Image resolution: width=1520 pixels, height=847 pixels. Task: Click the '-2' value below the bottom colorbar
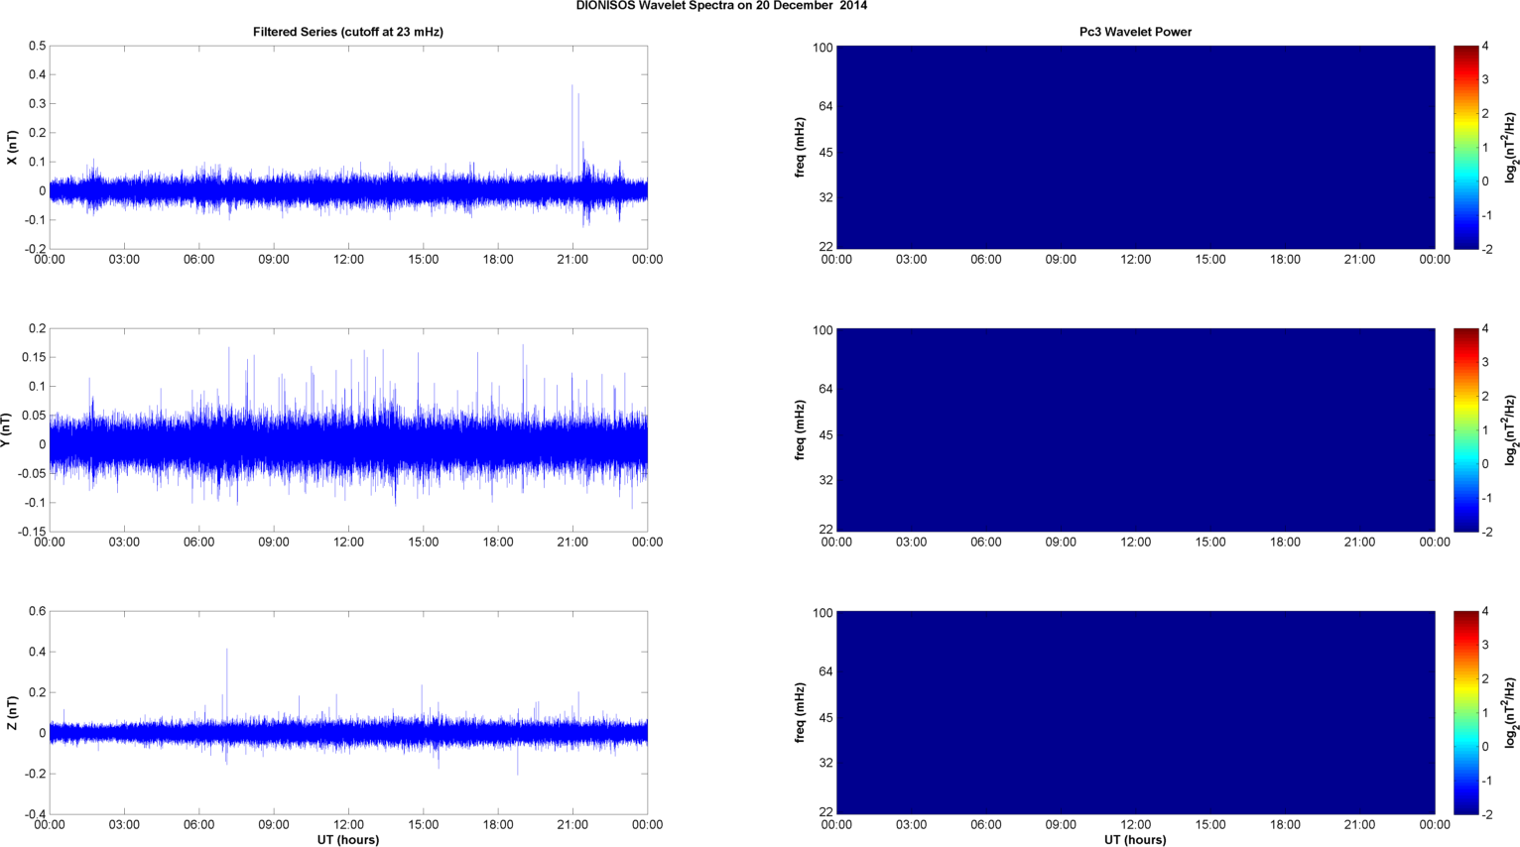(1487, 814)
